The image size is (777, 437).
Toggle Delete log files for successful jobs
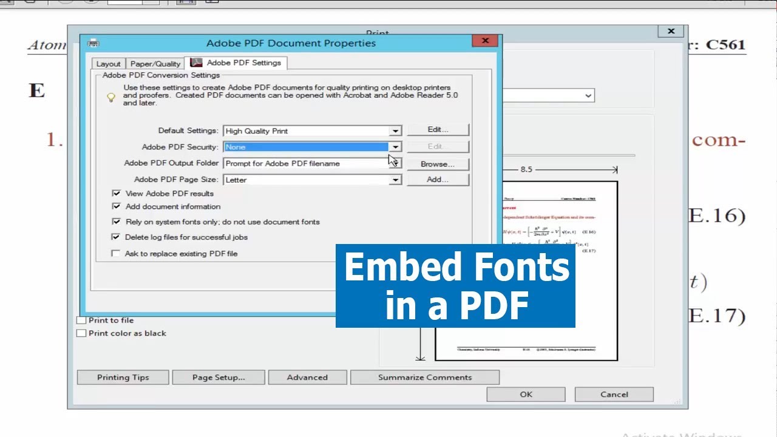116,237
